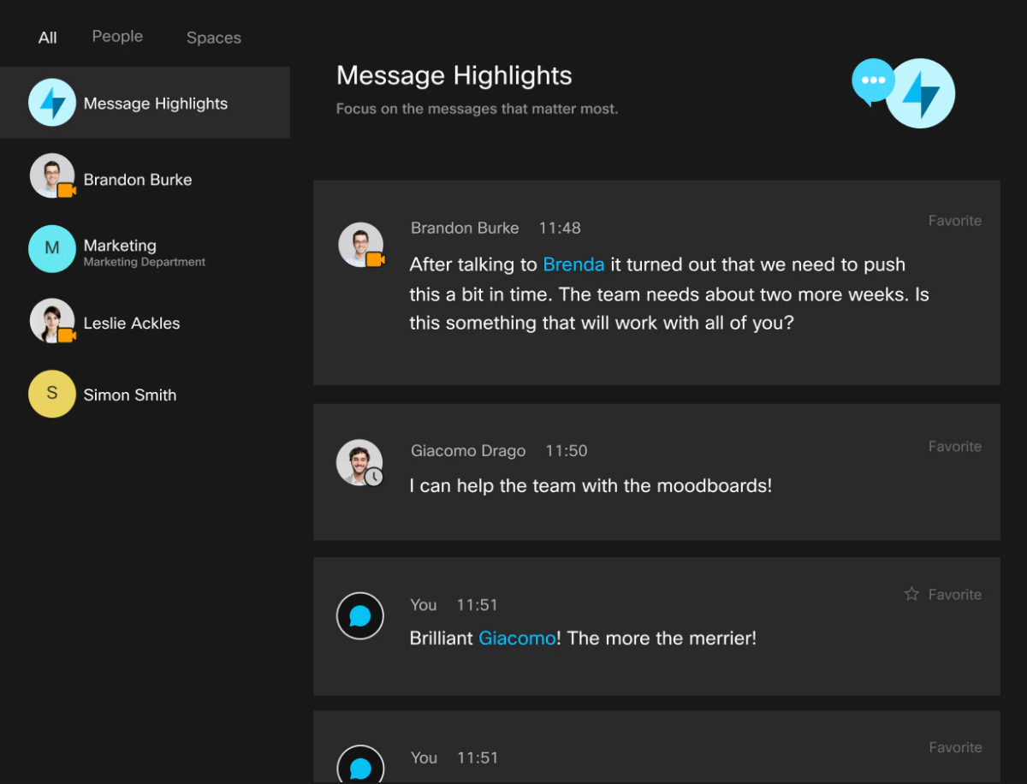The width and height of the screenshot is (1027, 784).
Task: Favorite Brandon Burke's 11:48 message
Action: pos(954,221)
